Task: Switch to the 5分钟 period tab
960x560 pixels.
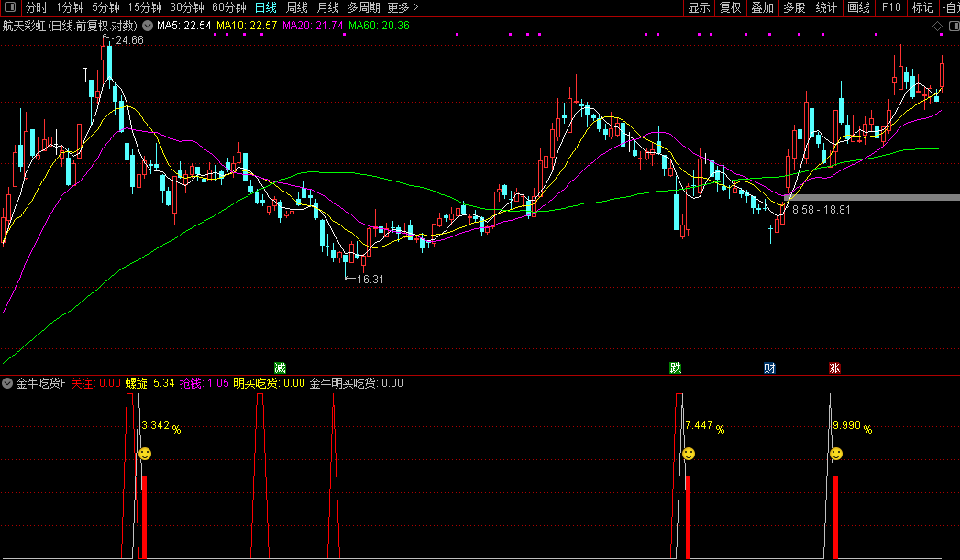Action: (x=106, y=7)
